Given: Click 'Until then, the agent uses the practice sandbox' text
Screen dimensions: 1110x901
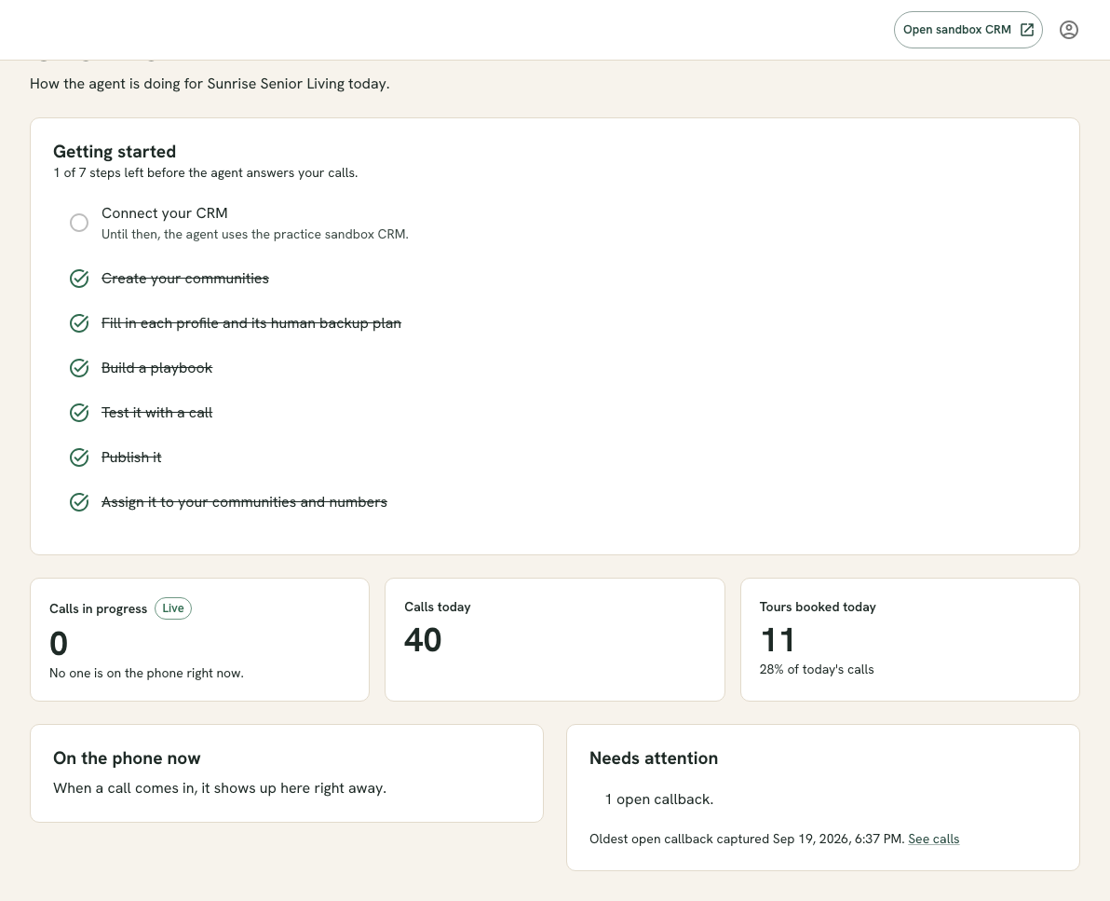Looking at the screenshot, I should point(255,234).
